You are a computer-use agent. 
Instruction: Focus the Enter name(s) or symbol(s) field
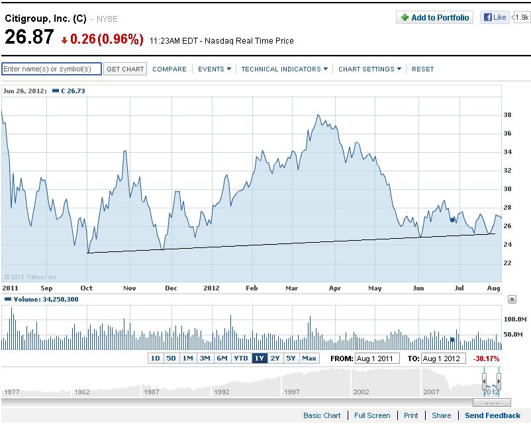[52, 69]
